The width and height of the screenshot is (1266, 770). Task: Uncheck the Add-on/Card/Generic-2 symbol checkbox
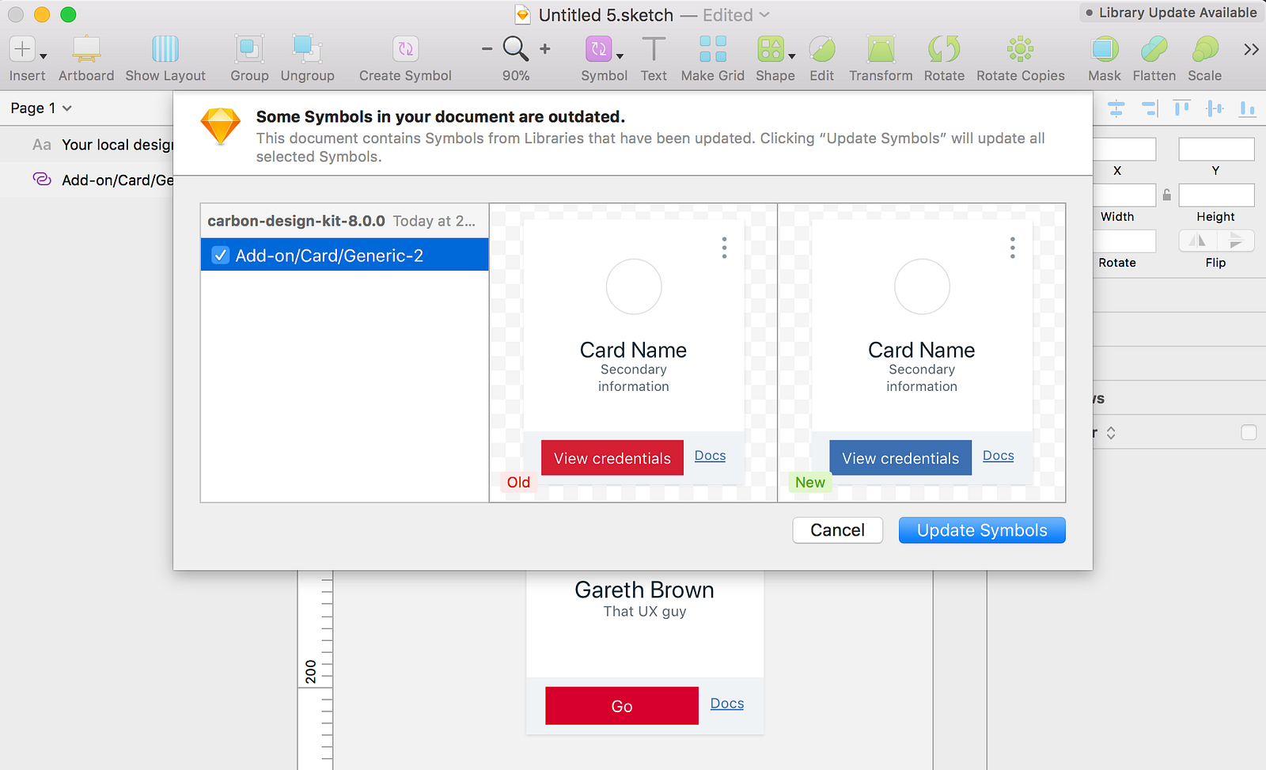coord(221,255)
